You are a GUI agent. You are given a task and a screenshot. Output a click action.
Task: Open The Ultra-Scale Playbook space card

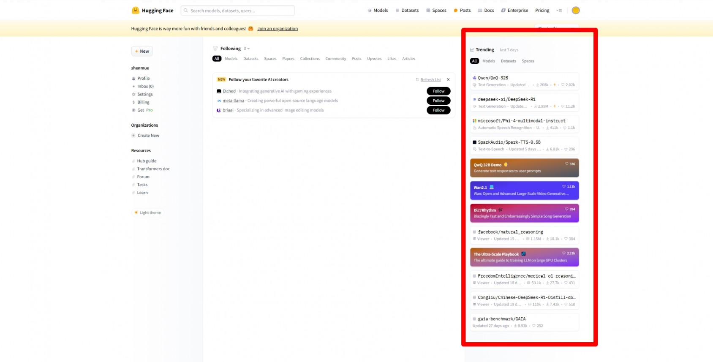[524, 257]
